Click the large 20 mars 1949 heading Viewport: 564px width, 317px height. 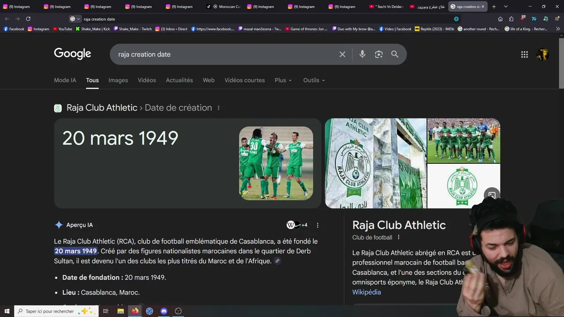[120, 138]
